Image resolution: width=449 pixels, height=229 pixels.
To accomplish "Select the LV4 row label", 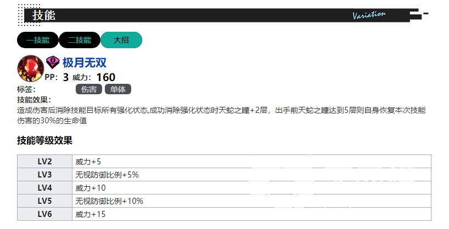I will tap(45, 188).
